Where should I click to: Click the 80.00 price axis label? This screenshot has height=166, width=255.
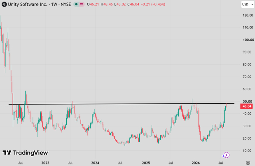click(247, 64)
